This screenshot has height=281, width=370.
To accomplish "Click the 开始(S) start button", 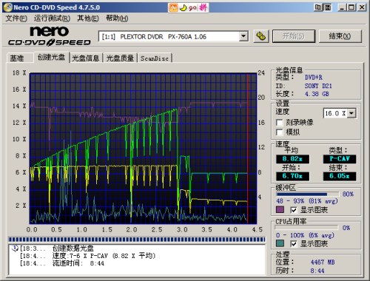I will [x=294, y=36].
